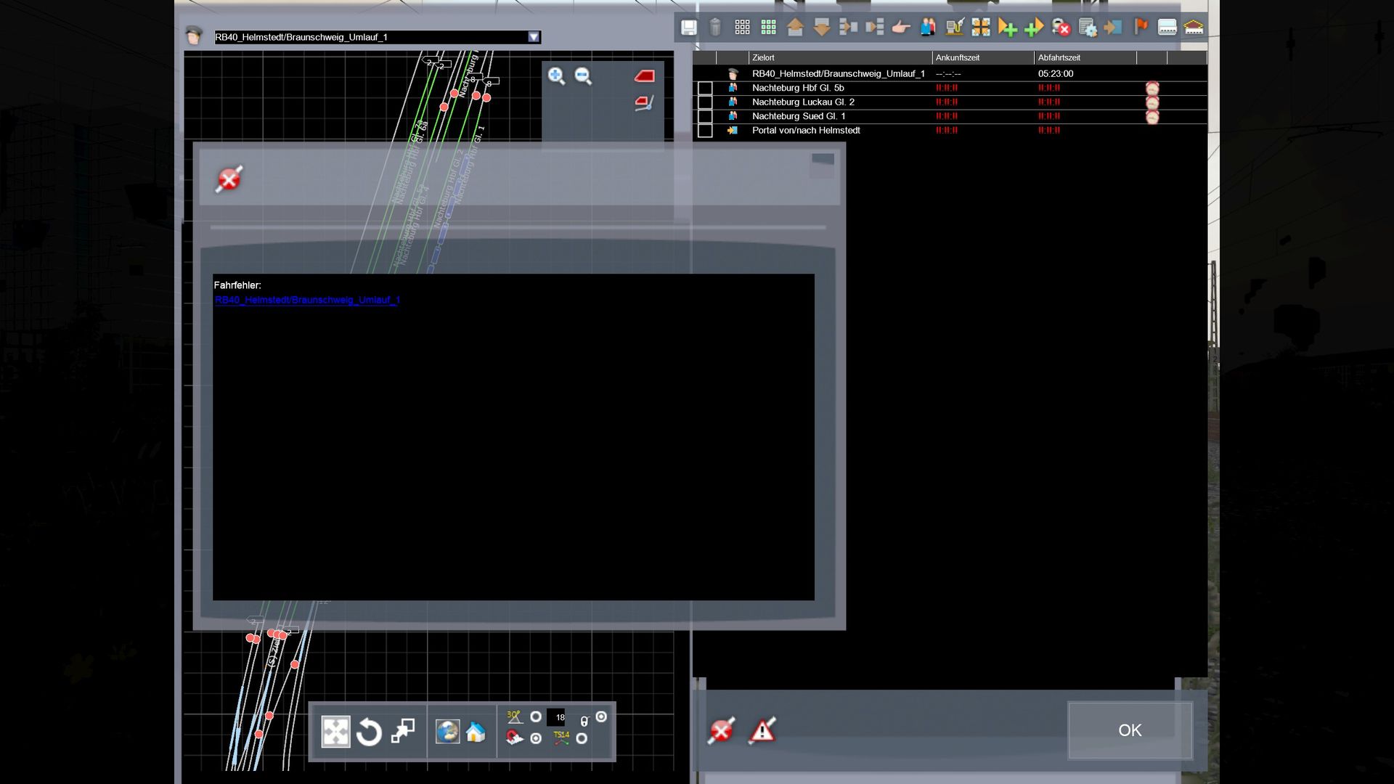
Task: Tick checkbox for Portal von/nach Helmstedt
Action: pyautogui.click(x=704, y=131)
